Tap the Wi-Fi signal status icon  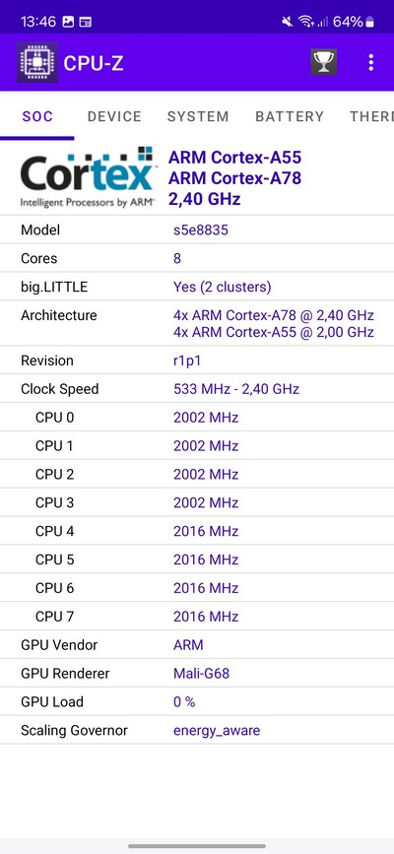point(306,22)
